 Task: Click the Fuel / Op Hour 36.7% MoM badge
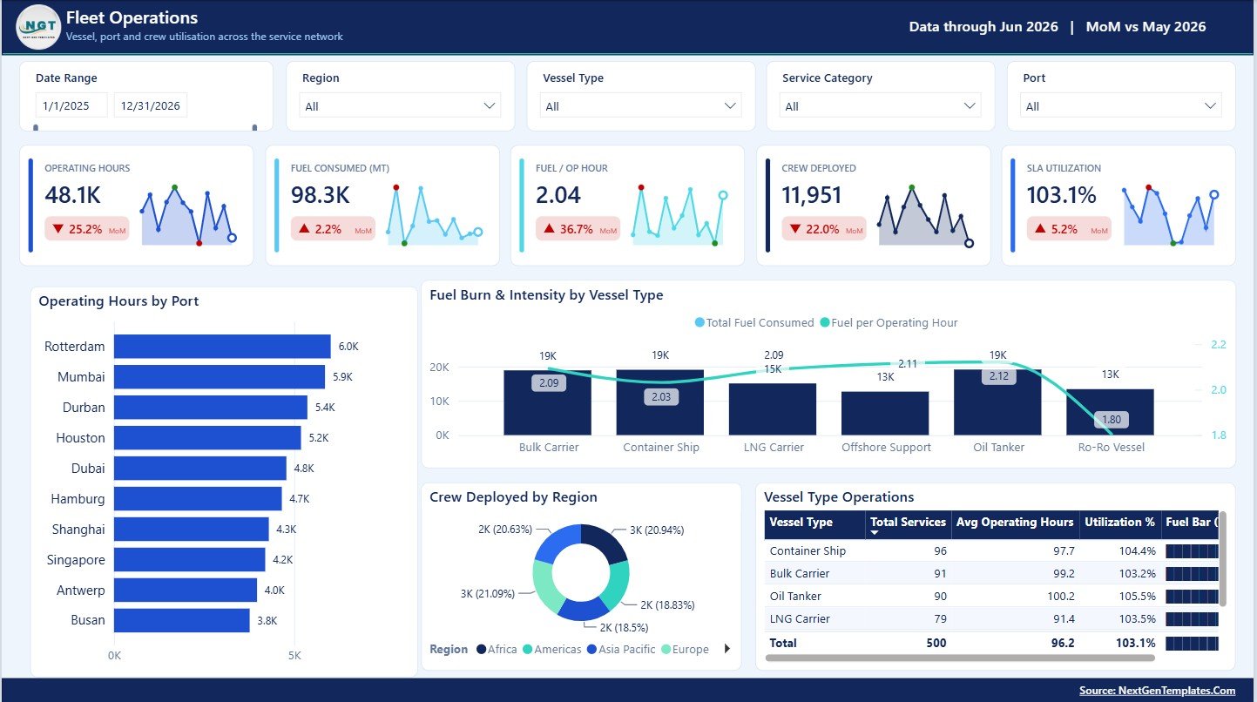pyautogui.click(x=578, y=229)
